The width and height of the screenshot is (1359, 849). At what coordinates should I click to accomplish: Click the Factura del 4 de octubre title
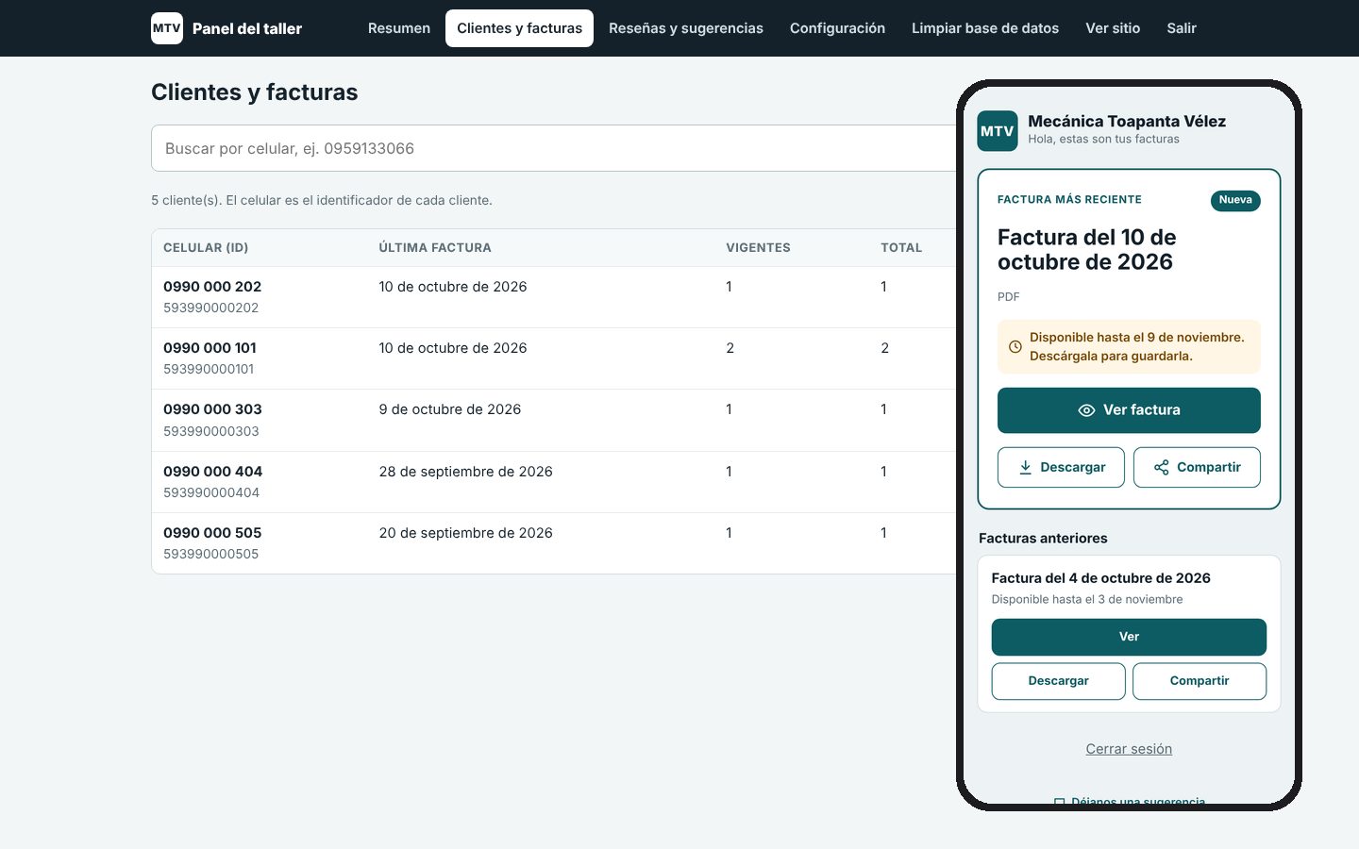[1100, 578]
